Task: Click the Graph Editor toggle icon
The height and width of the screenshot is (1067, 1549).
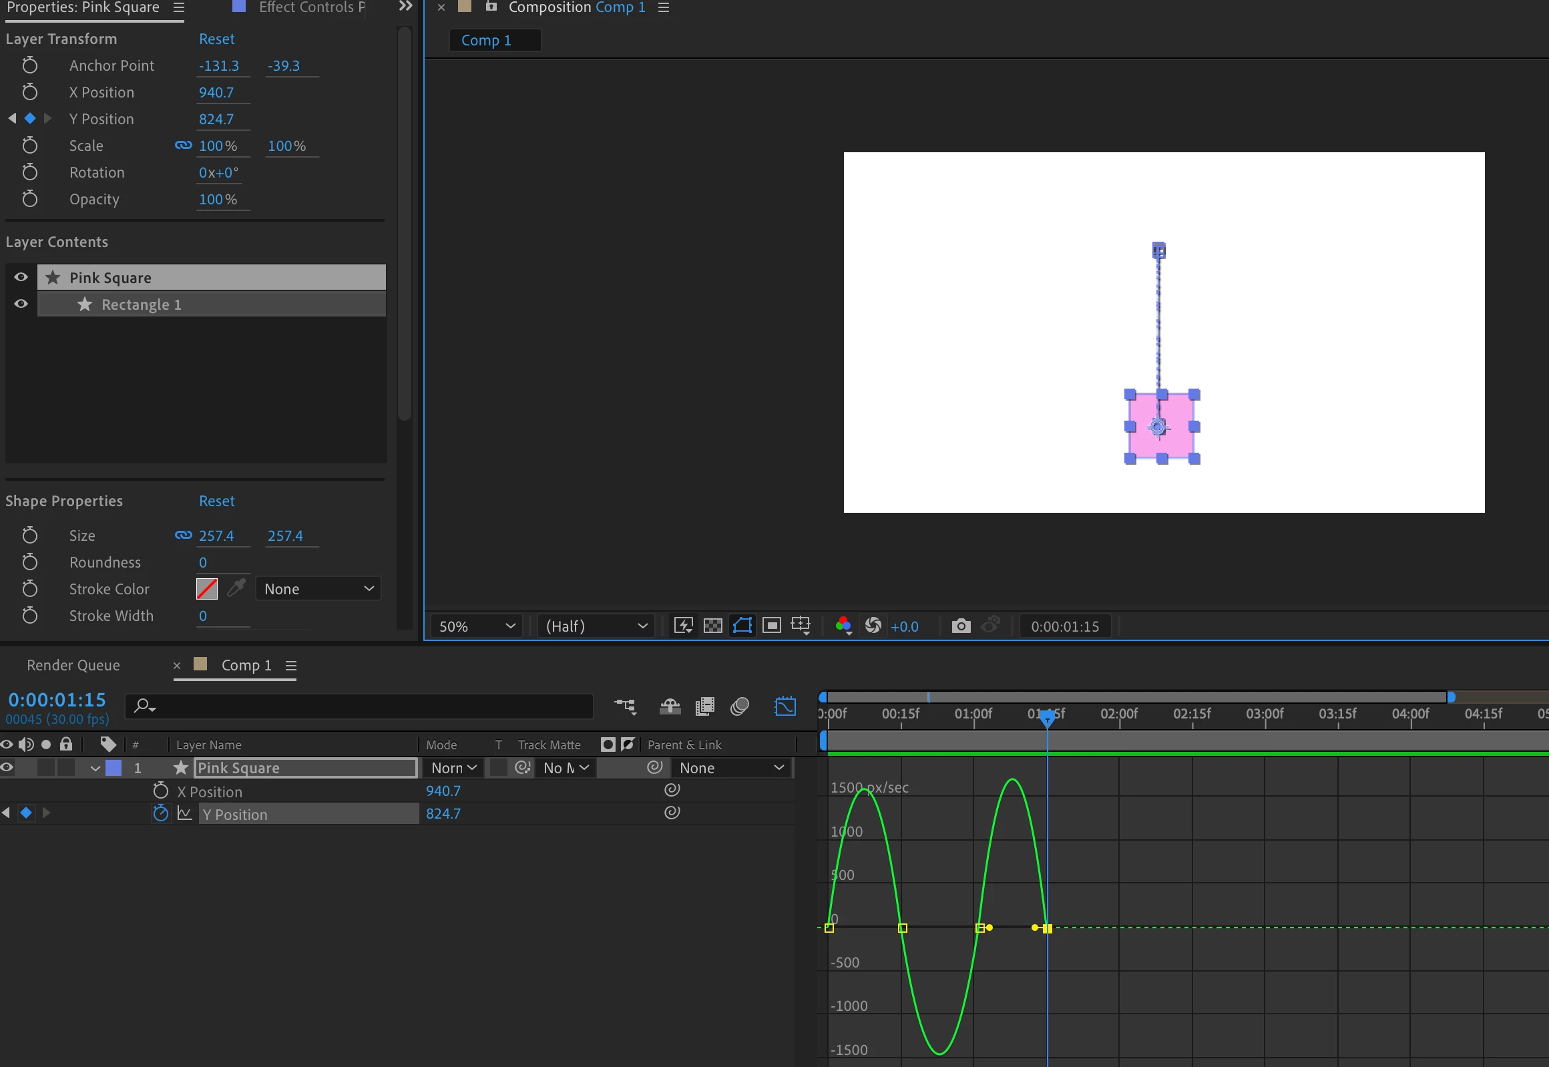Action: click(x=785, y=706)
